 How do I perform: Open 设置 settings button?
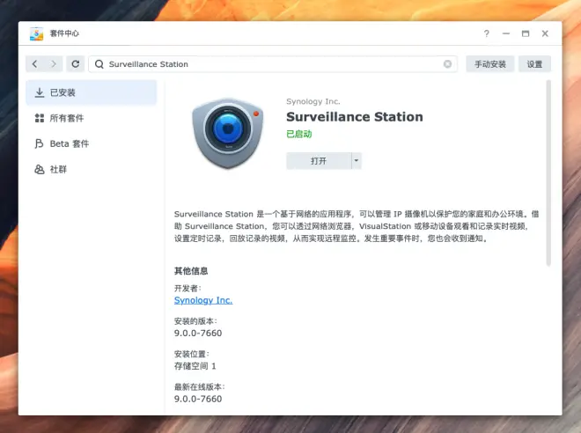(x=534, y=64)
